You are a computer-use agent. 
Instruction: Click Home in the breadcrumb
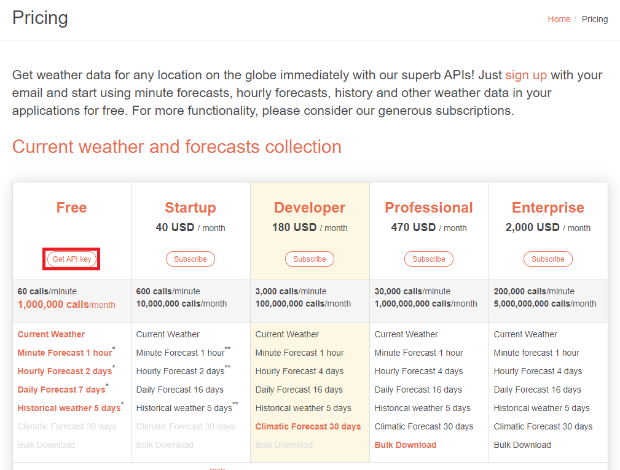coord(559,19)
